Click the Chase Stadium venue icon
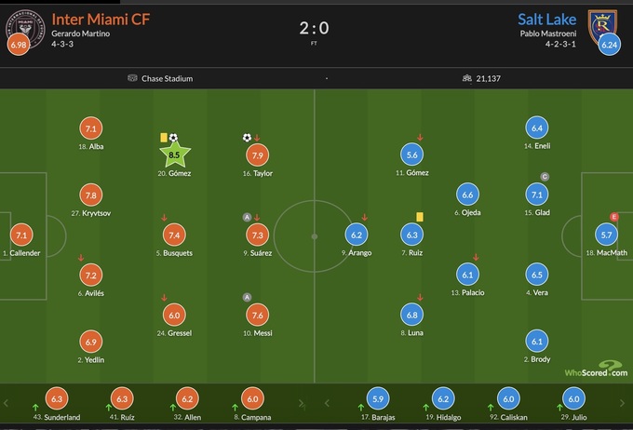This screenshot has width=633, height=430. 132,78
